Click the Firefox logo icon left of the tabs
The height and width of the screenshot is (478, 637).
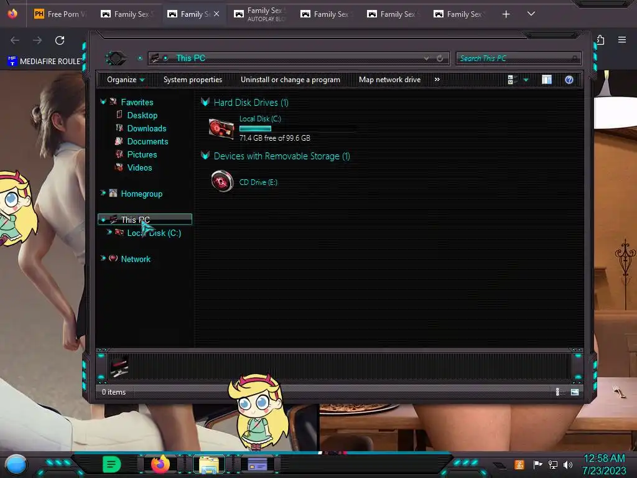12,14
